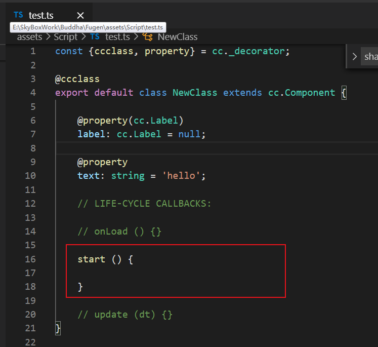Place cursor on empty line 8
Image resolution: width=378 pixels, height=347 pixels.
tap(217, 148)
